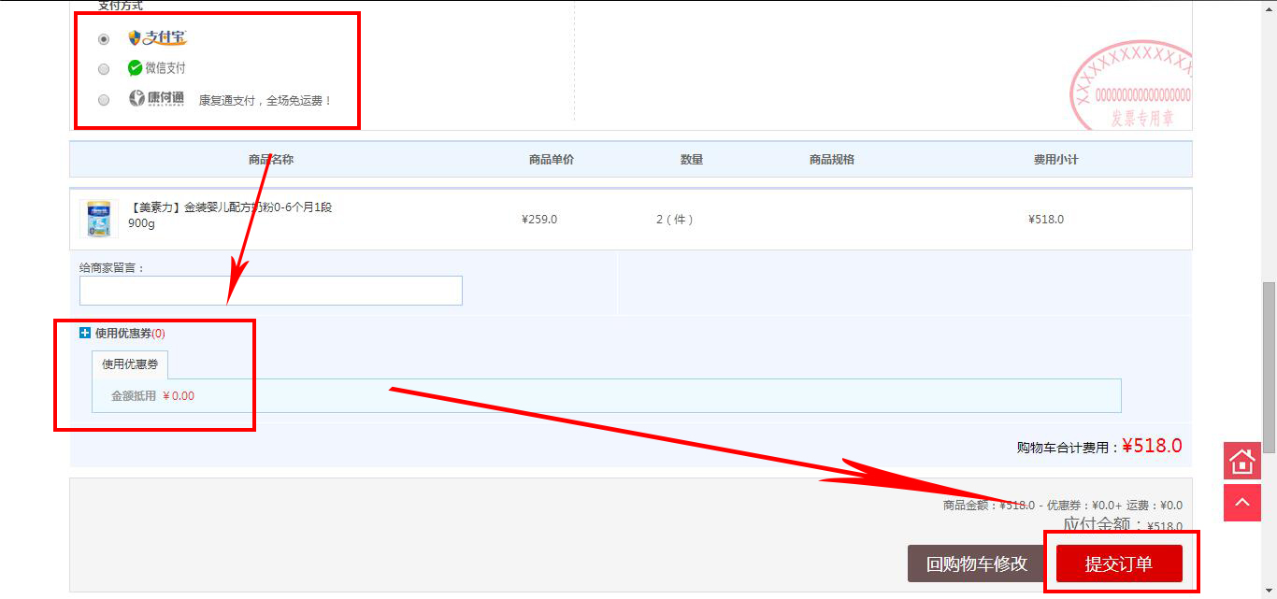Open the 使用优惠券 tab
The width and height of the screenshot is (1277, 599).
coord(130,364)
